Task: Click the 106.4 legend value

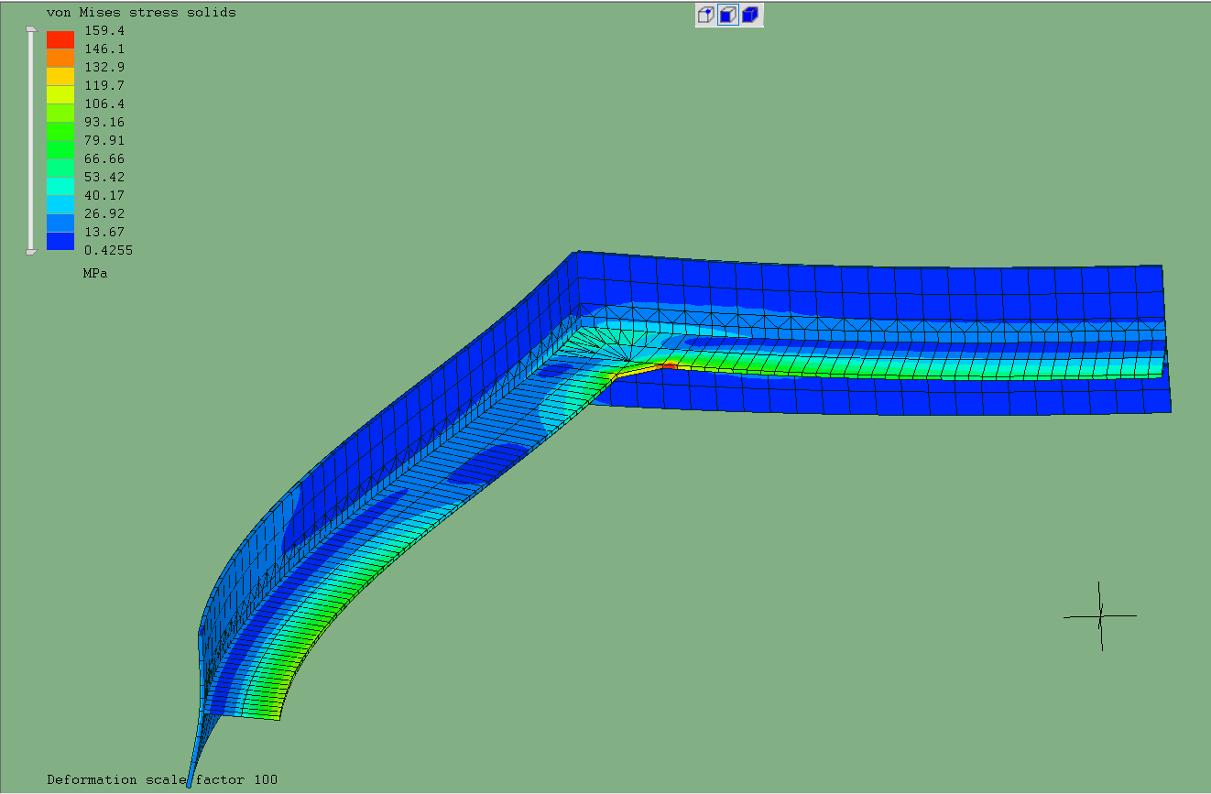Action: [104, 103]
